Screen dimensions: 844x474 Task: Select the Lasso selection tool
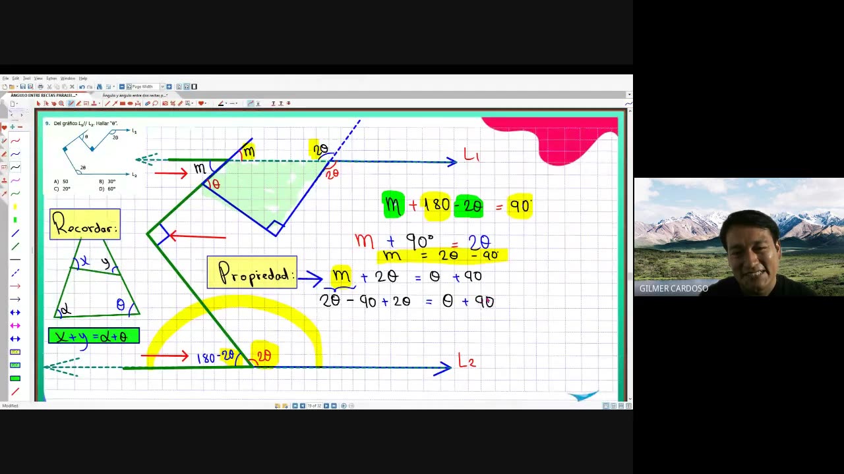[155, 103]
